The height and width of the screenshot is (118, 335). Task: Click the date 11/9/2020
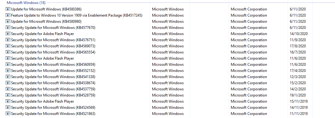coord(298,40)
